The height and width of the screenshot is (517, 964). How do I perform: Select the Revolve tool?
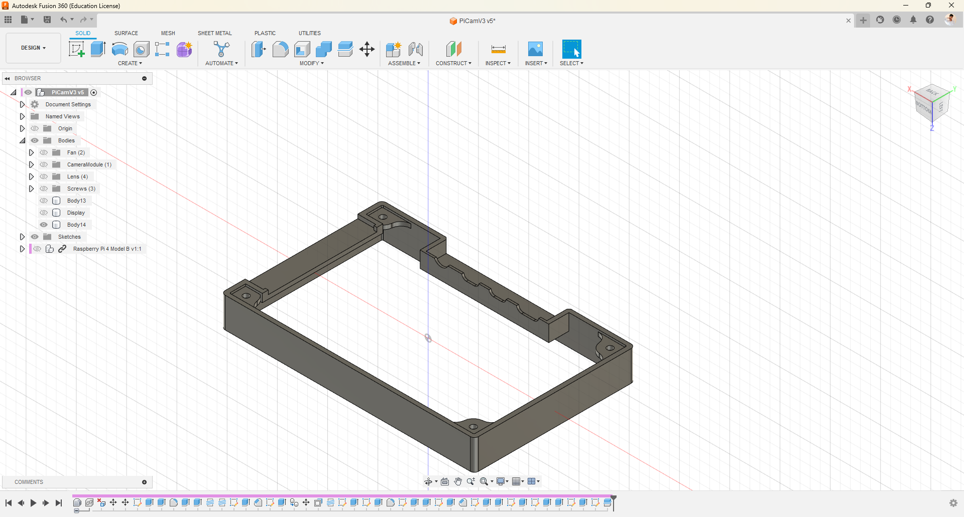click(119, 49)
